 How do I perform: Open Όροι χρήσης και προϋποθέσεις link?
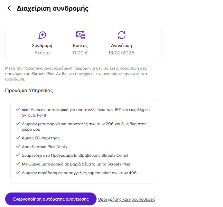pyautogui.click(x=126, y=199)
